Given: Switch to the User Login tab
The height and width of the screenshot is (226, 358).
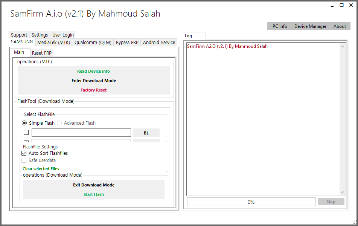Looking at the screenshot, I should pos(63,35).
